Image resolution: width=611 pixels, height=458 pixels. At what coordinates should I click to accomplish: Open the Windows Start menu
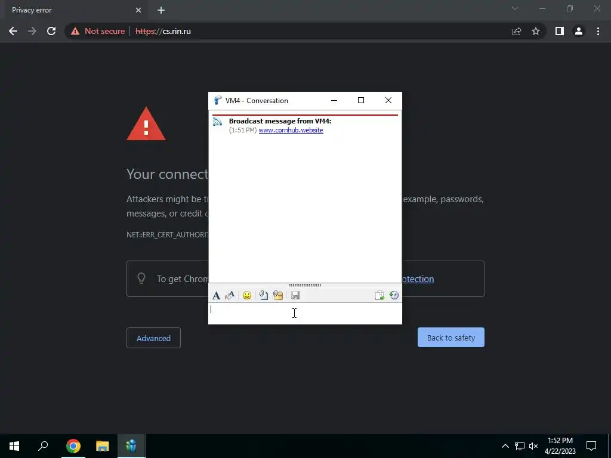(x=14, y=446)
